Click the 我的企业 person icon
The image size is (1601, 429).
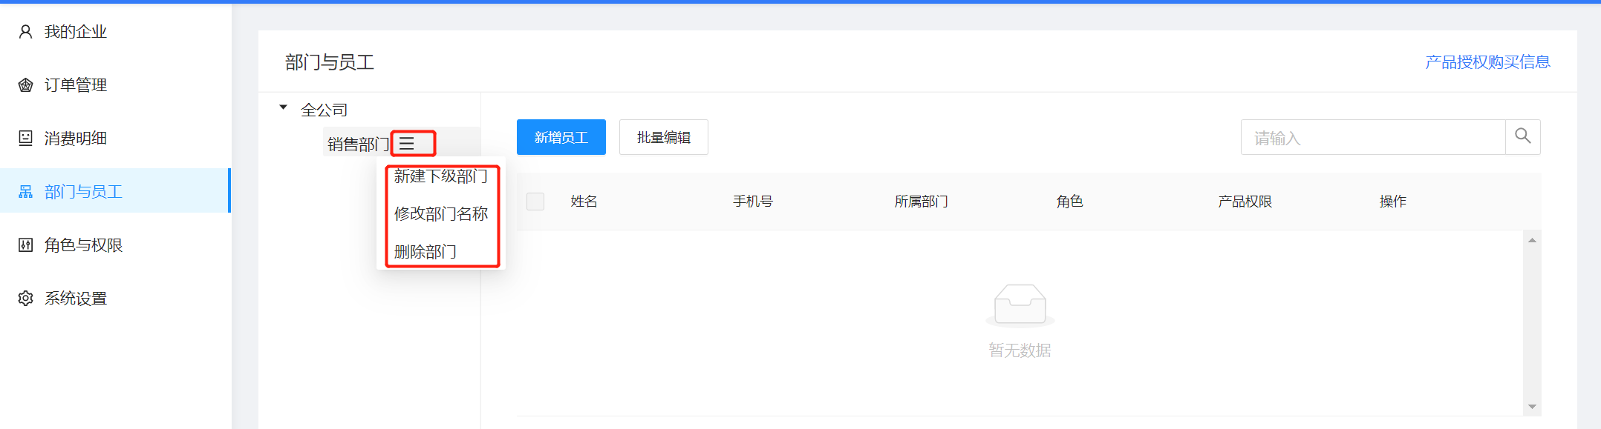click(x=25, y=32)
